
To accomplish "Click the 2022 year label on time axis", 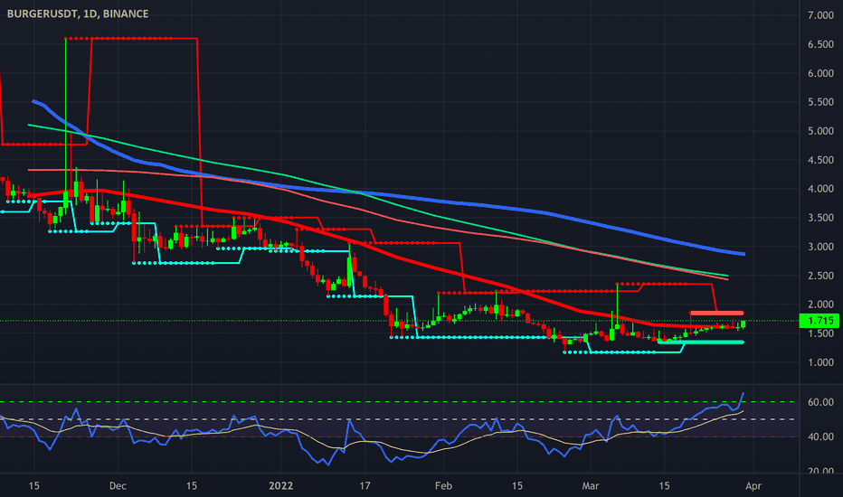I will click(x=280, y=486).
